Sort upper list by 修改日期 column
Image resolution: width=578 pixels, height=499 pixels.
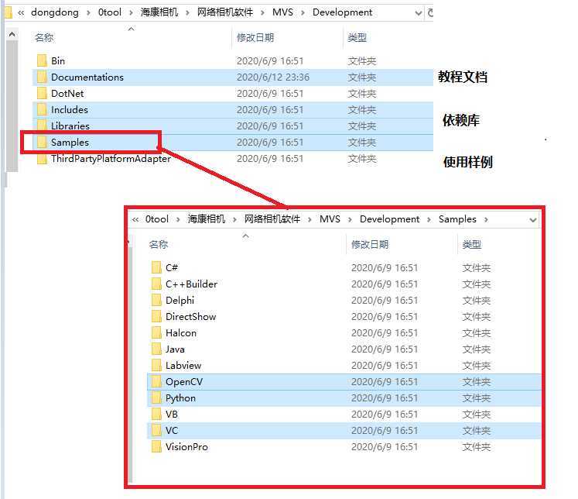(255, 38)
